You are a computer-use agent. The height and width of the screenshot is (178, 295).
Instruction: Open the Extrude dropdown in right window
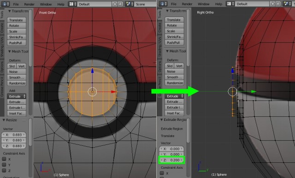(x=174, y=96)
